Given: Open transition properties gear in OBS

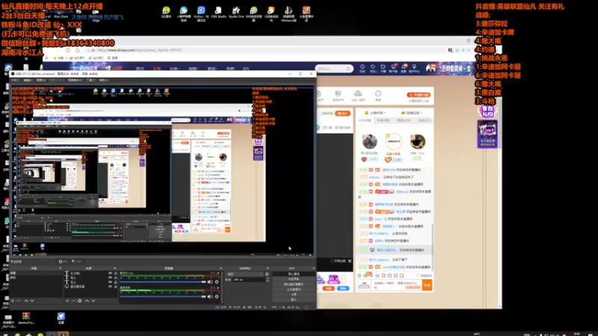Looking at the screenshot, I should click(x=267, y=274).
